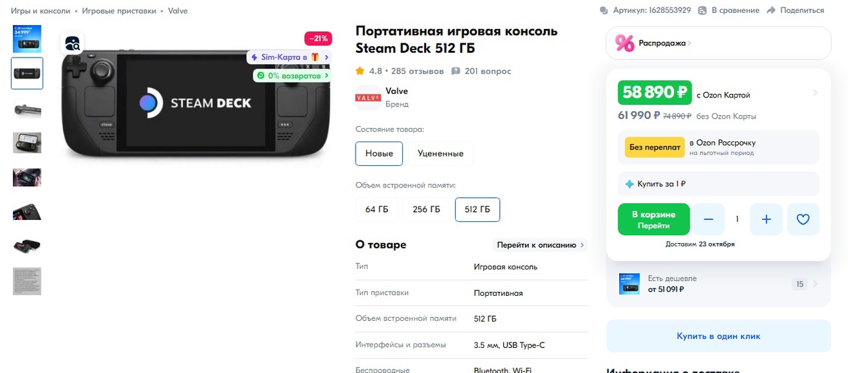Choose Уцененные product condition
The width and height of the screenshot is (867, 373).
click(440, 154)
